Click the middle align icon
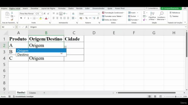Viewport: 188px width, 105px height. click(57, 14)
